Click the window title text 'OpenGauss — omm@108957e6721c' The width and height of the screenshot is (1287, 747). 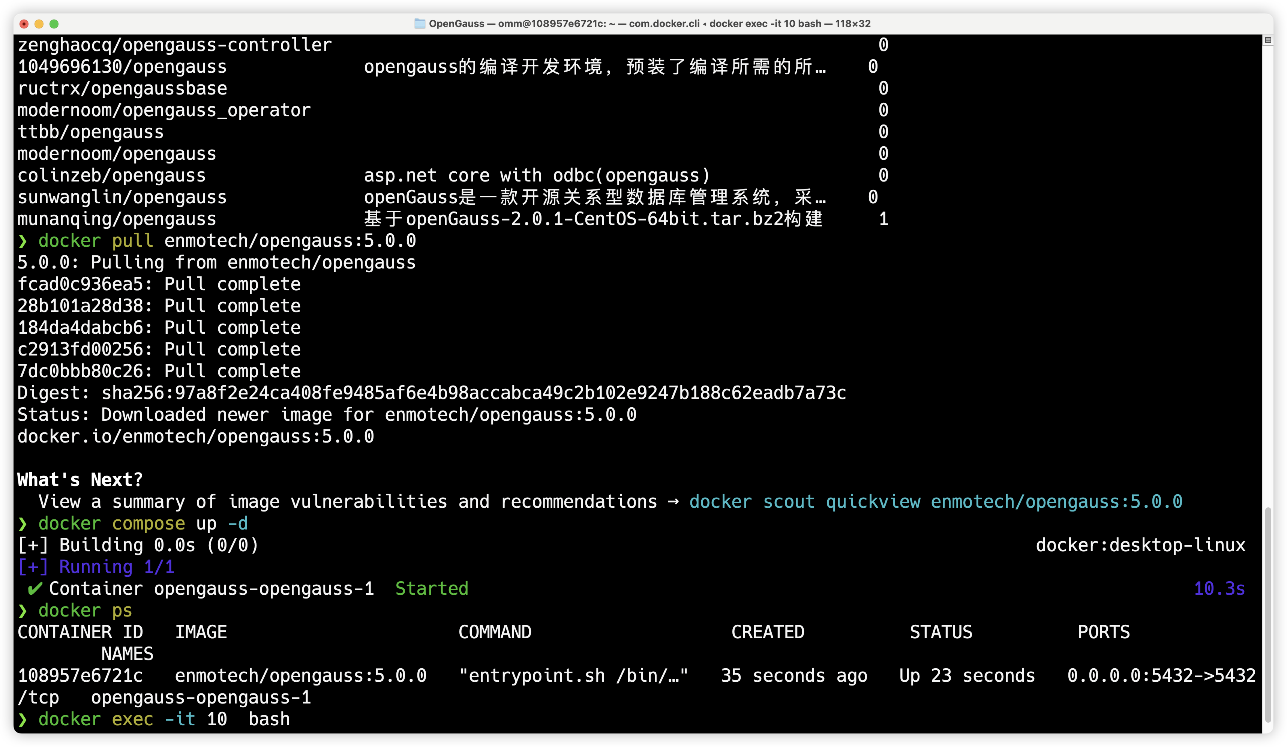[x=517, y=24]
